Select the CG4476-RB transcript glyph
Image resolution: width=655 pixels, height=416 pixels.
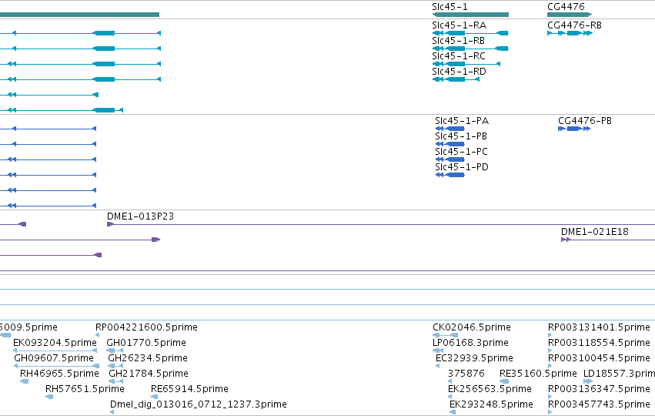click(x=570, y=33)
